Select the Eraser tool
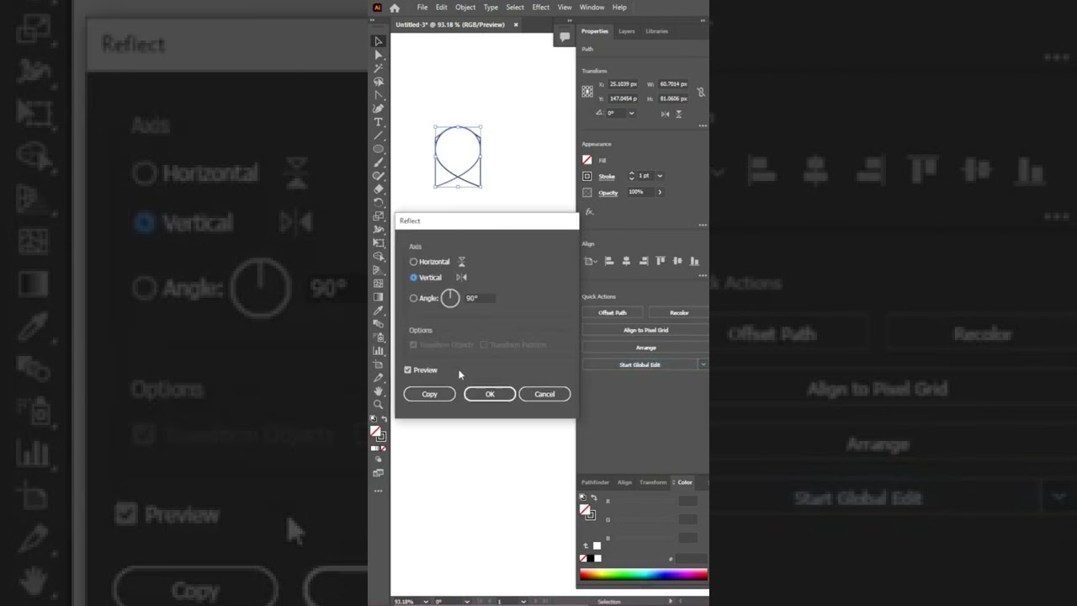This screenshot has width=1077, height=606. [379, 189]
